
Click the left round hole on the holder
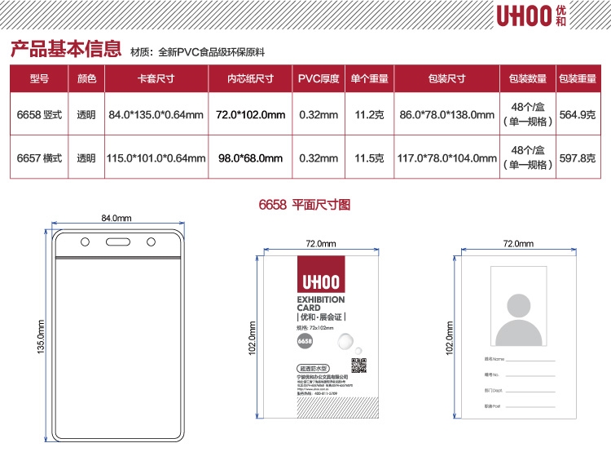click(85, 242)
